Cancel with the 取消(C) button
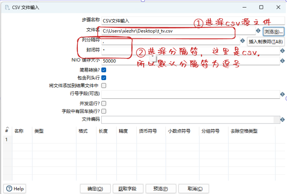Image resolution: width=287 pixels, height=194 pixels. 194,189
